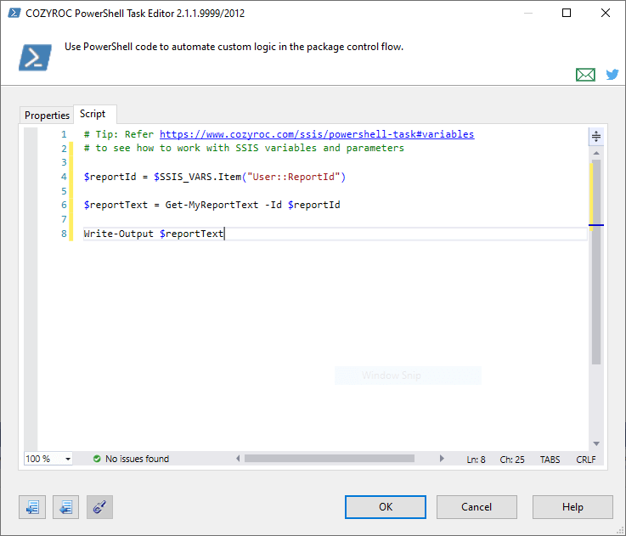Viewport: 626px width, 536px height.
Task: Click the green 'No issues found' check icon
Action: coord(97,459)
